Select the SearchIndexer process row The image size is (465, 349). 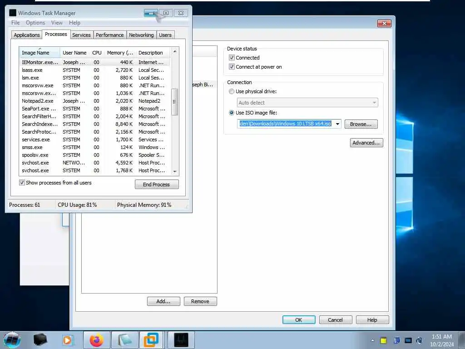(94, 124)
